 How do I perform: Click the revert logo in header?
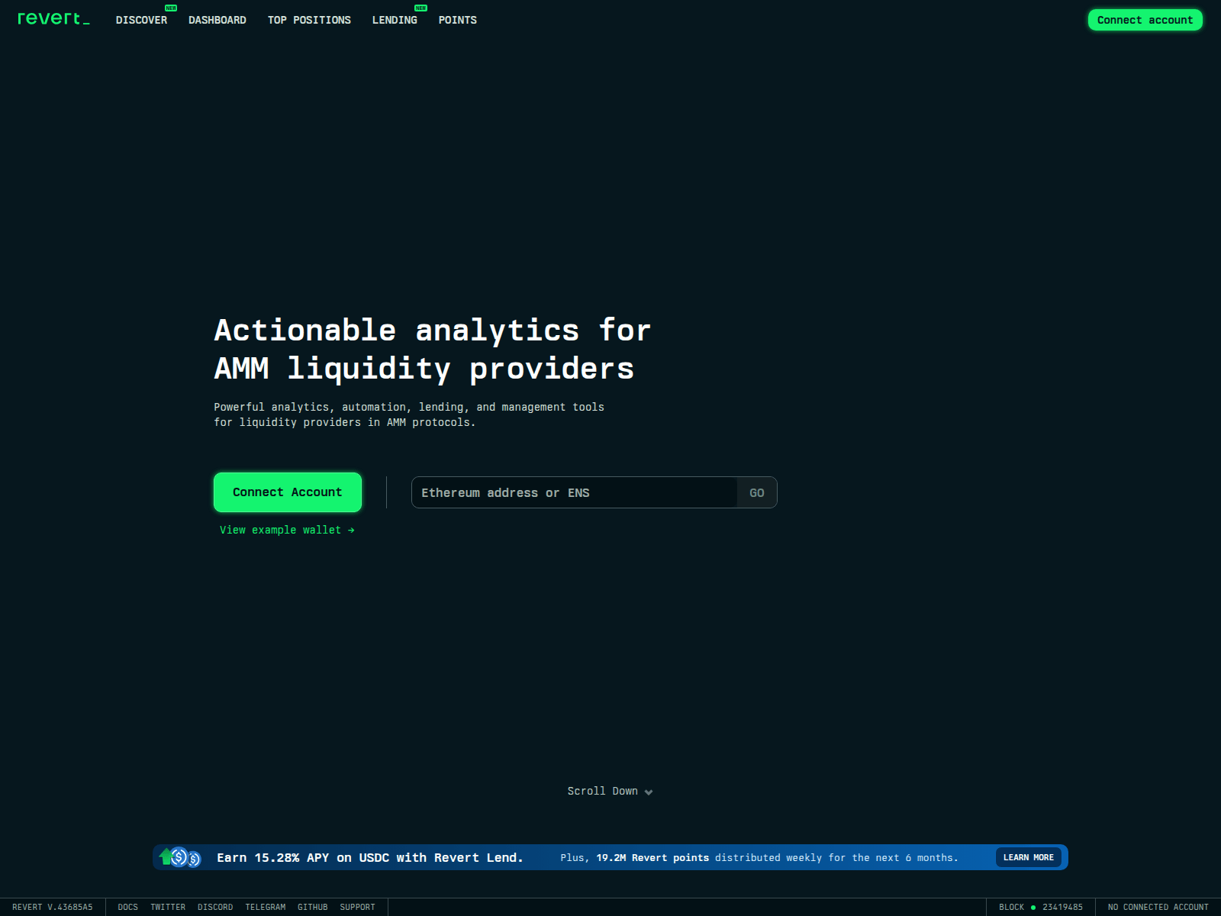point(53,19)
